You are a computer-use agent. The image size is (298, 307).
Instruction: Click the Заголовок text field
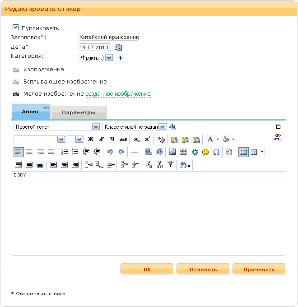[x=108, y=37]
